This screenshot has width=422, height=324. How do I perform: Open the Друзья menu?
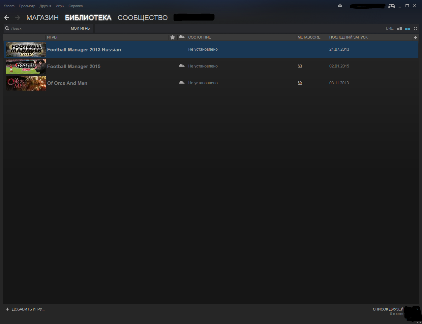click(45, 6)
